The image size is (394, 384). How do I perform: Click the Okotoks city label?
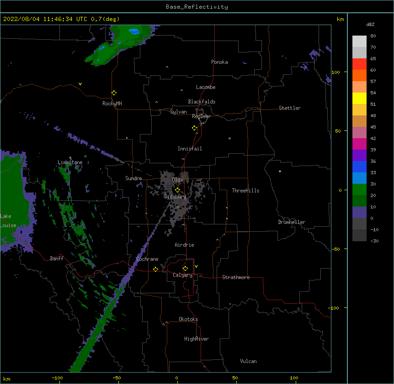188,319
